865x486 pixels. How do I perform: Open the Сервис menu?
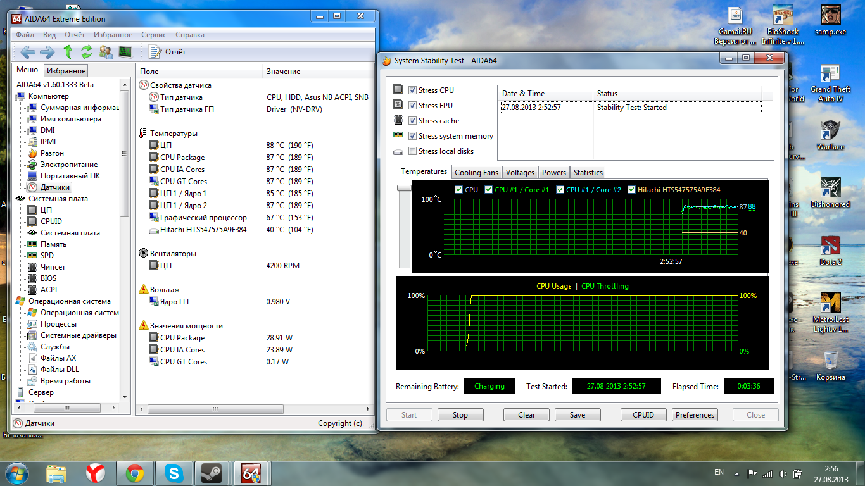click(x=154, y=35)
